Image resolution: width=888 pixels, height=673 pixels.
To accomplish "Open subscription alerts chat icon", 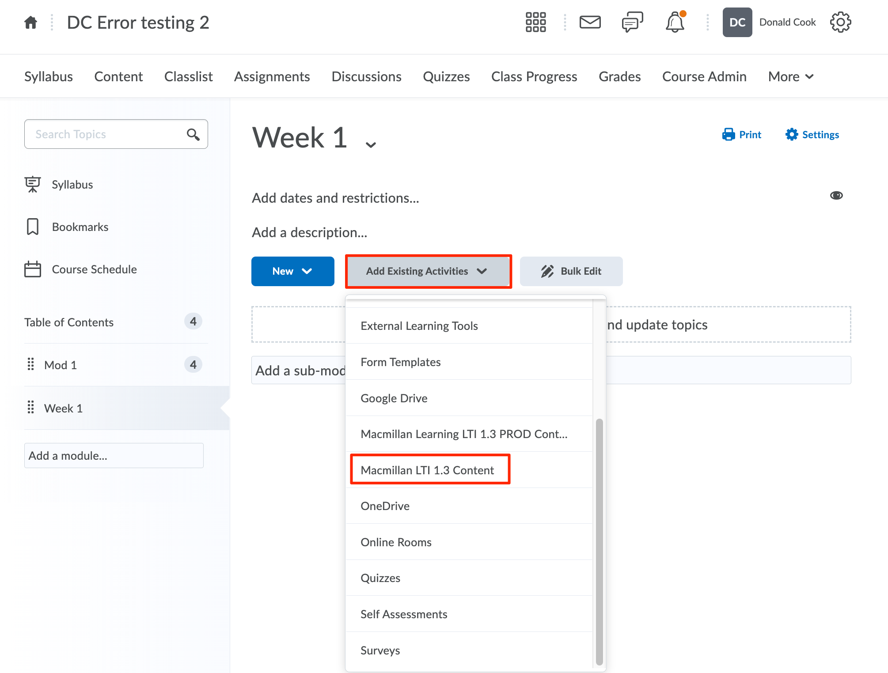I will (x=632, y=22).
